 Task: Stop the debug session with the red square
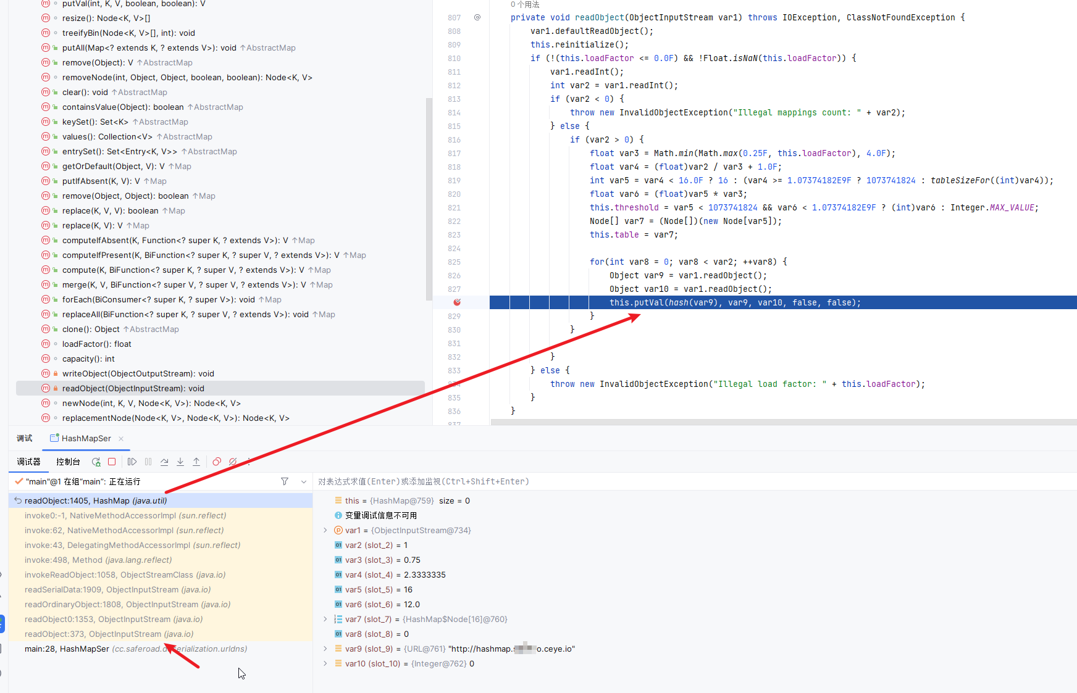pos(112,462)
